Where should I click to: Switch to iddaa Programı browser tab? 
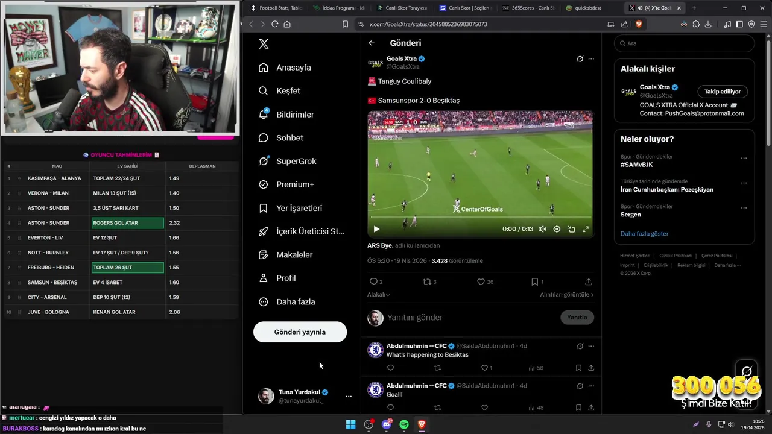pos(339,8)
